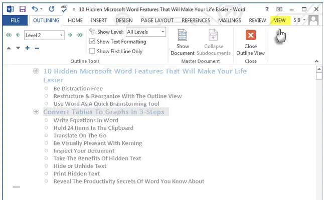The width and height of the screenshot is (324, 200).
Task: Demote to body text double-arrow icon
Action: [x=80, y=35]
